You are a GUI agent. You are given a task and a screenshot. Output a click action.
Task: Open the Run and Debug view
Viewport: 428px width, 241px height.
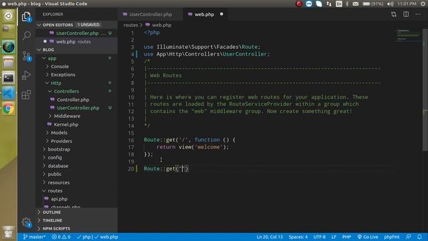point(26,75)
